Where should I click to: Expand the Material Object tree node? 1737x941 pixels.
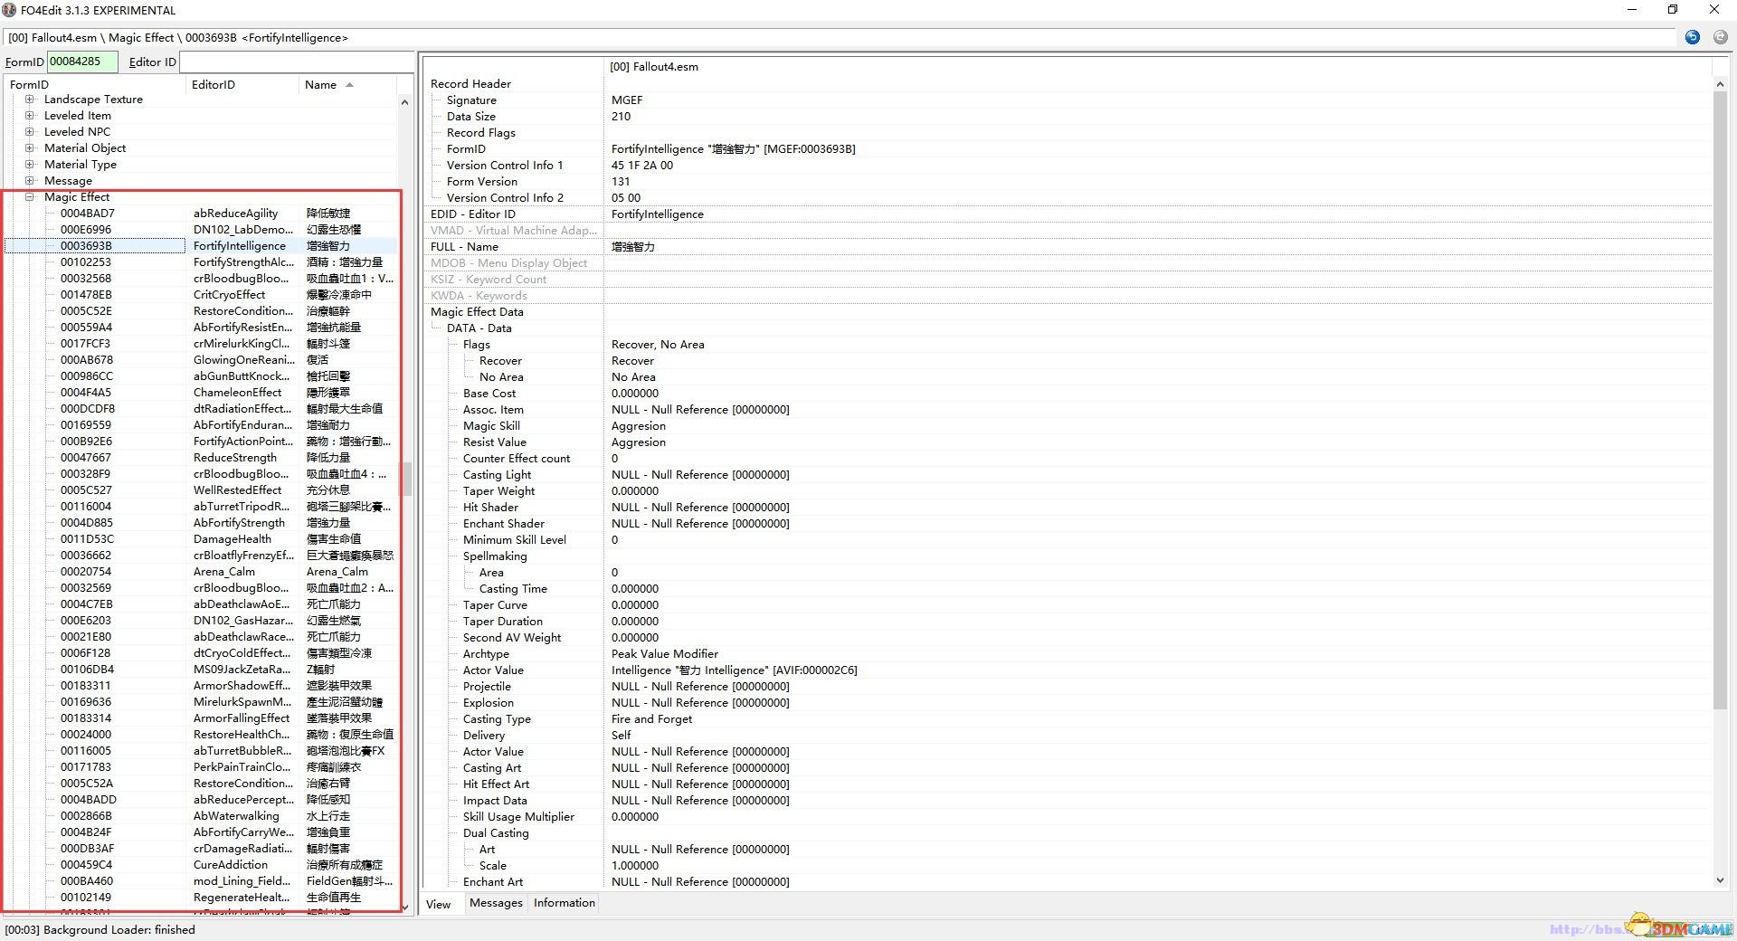(x=30, y=148)
